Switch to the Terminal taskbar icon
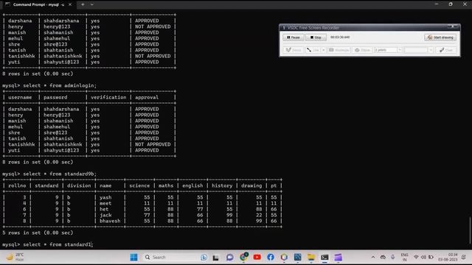The width and height of the screenshot is (472, 265). (x=324, y=257)
